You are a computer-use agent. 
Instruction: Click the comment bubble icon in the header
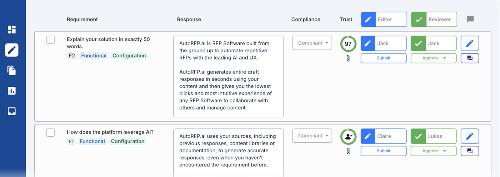tap(470, 19)
